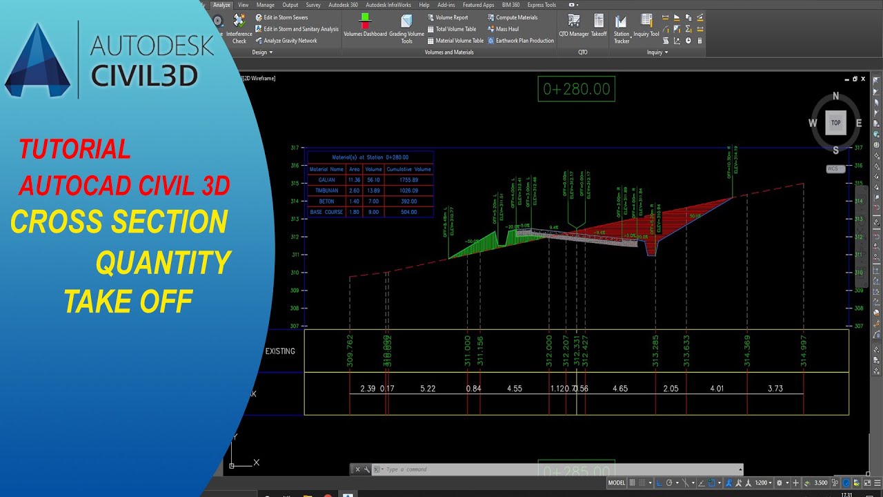The width and height of the screenshot is (883, 497).
Task: Click the Customization menu icon in status bar
Action: pos(877,483)
